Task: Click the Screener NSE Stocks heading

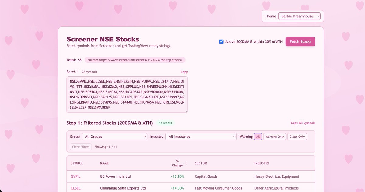Action: pos(103,39)
